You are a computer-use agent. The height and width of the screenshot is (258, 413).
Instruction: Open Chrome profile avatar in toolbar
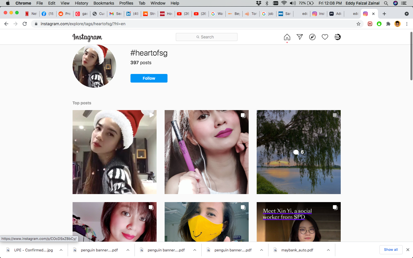(398, 24)
